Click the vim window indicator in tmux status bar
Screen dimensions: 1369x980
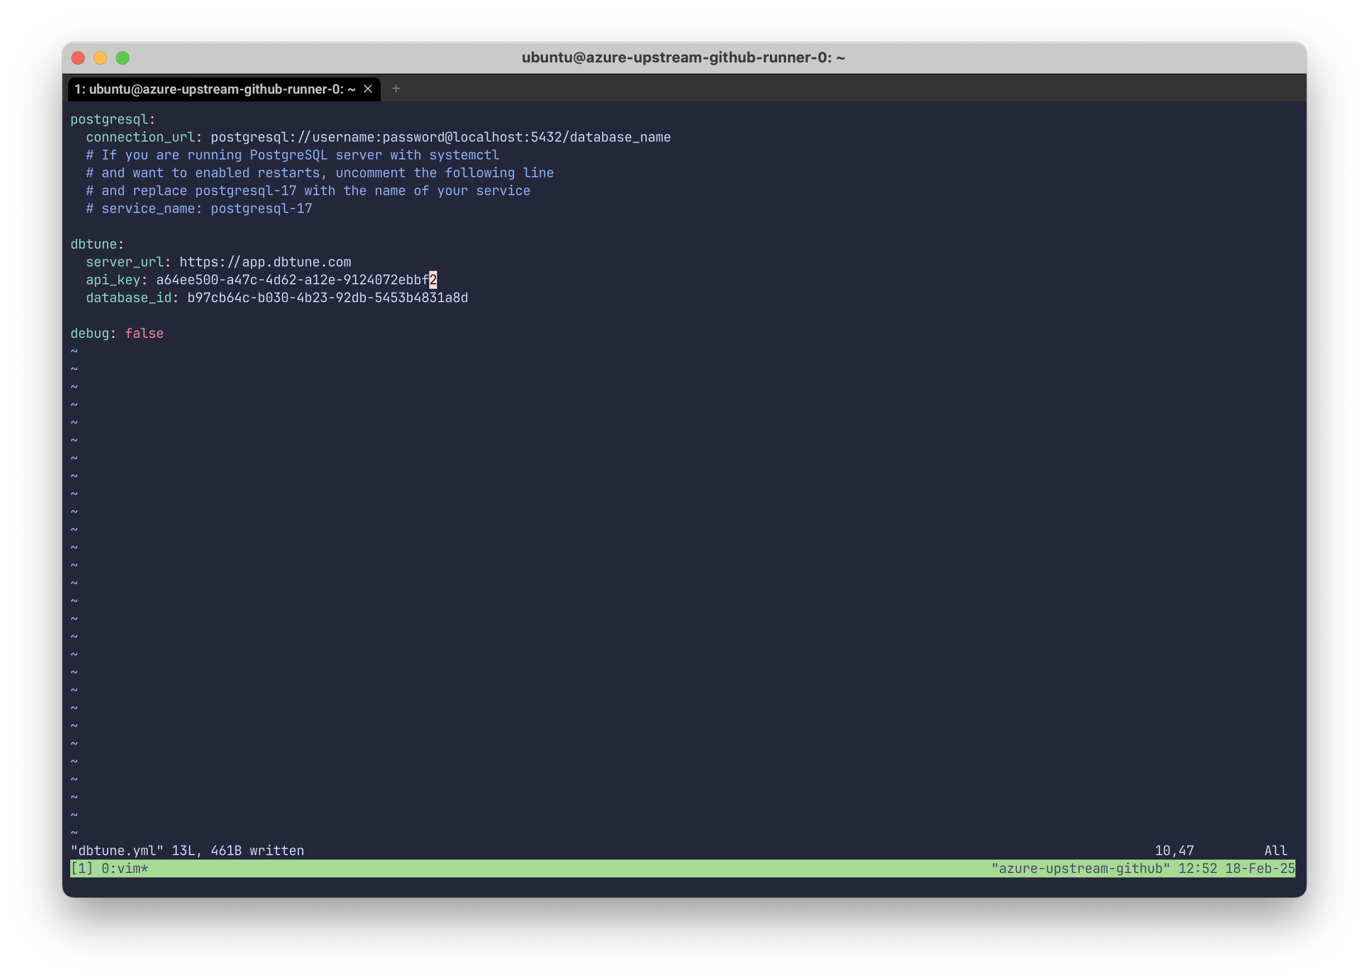click(x=124, y=869)
